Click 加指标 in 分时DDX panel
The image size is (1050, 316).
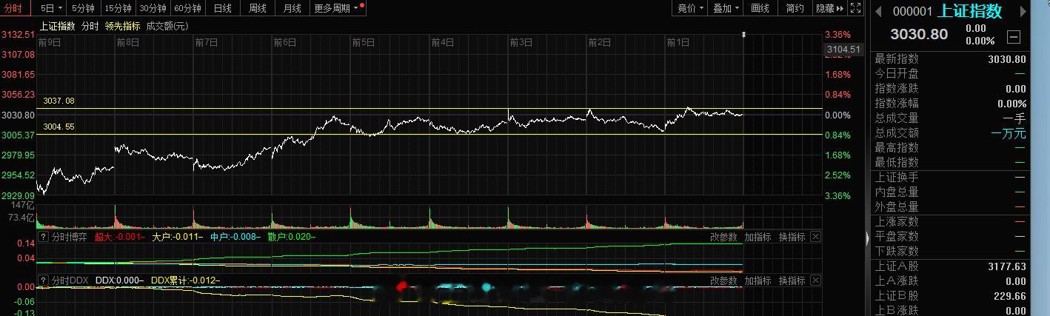coord(758,280)
